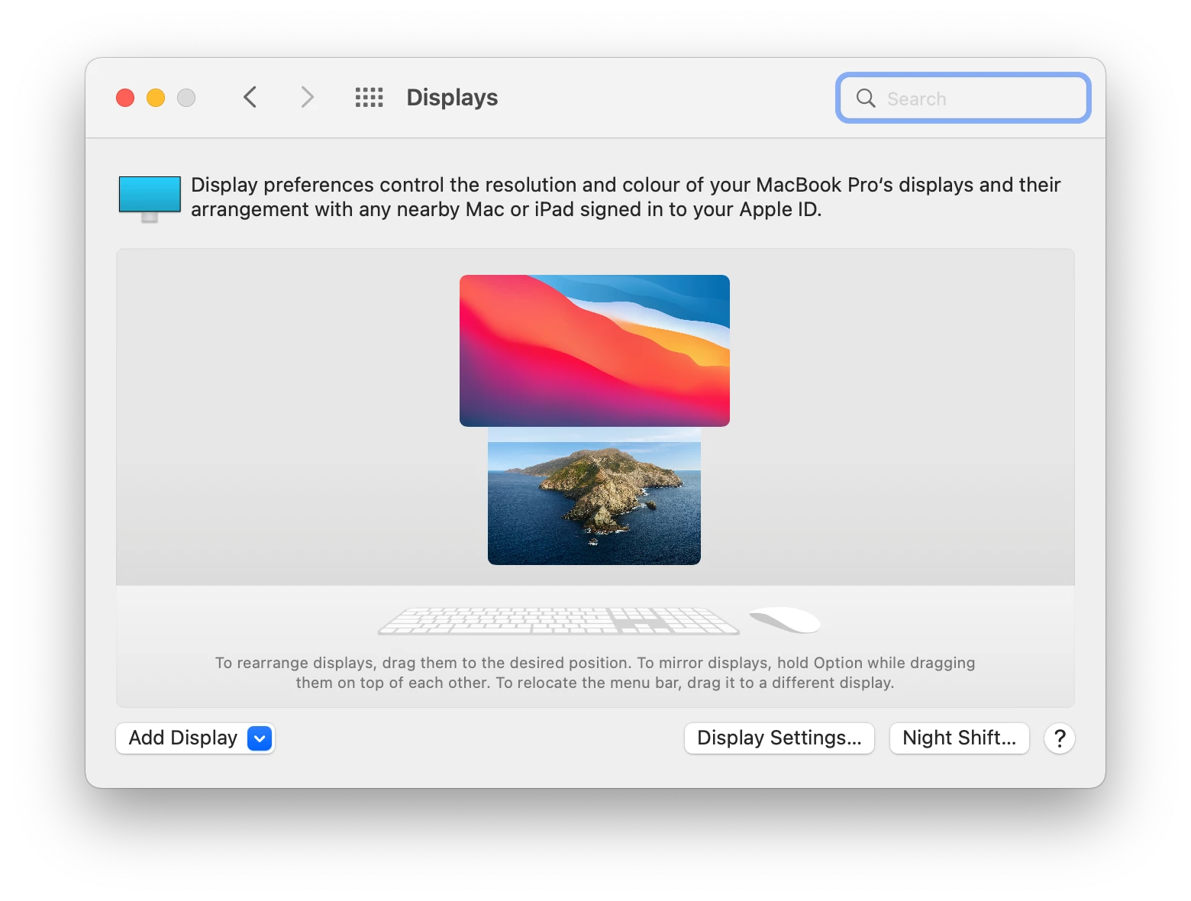Image resolution: width=1191 pixels, height=901 pixels.
Task: Click the "Displays" window title
Action: [452, 98]
